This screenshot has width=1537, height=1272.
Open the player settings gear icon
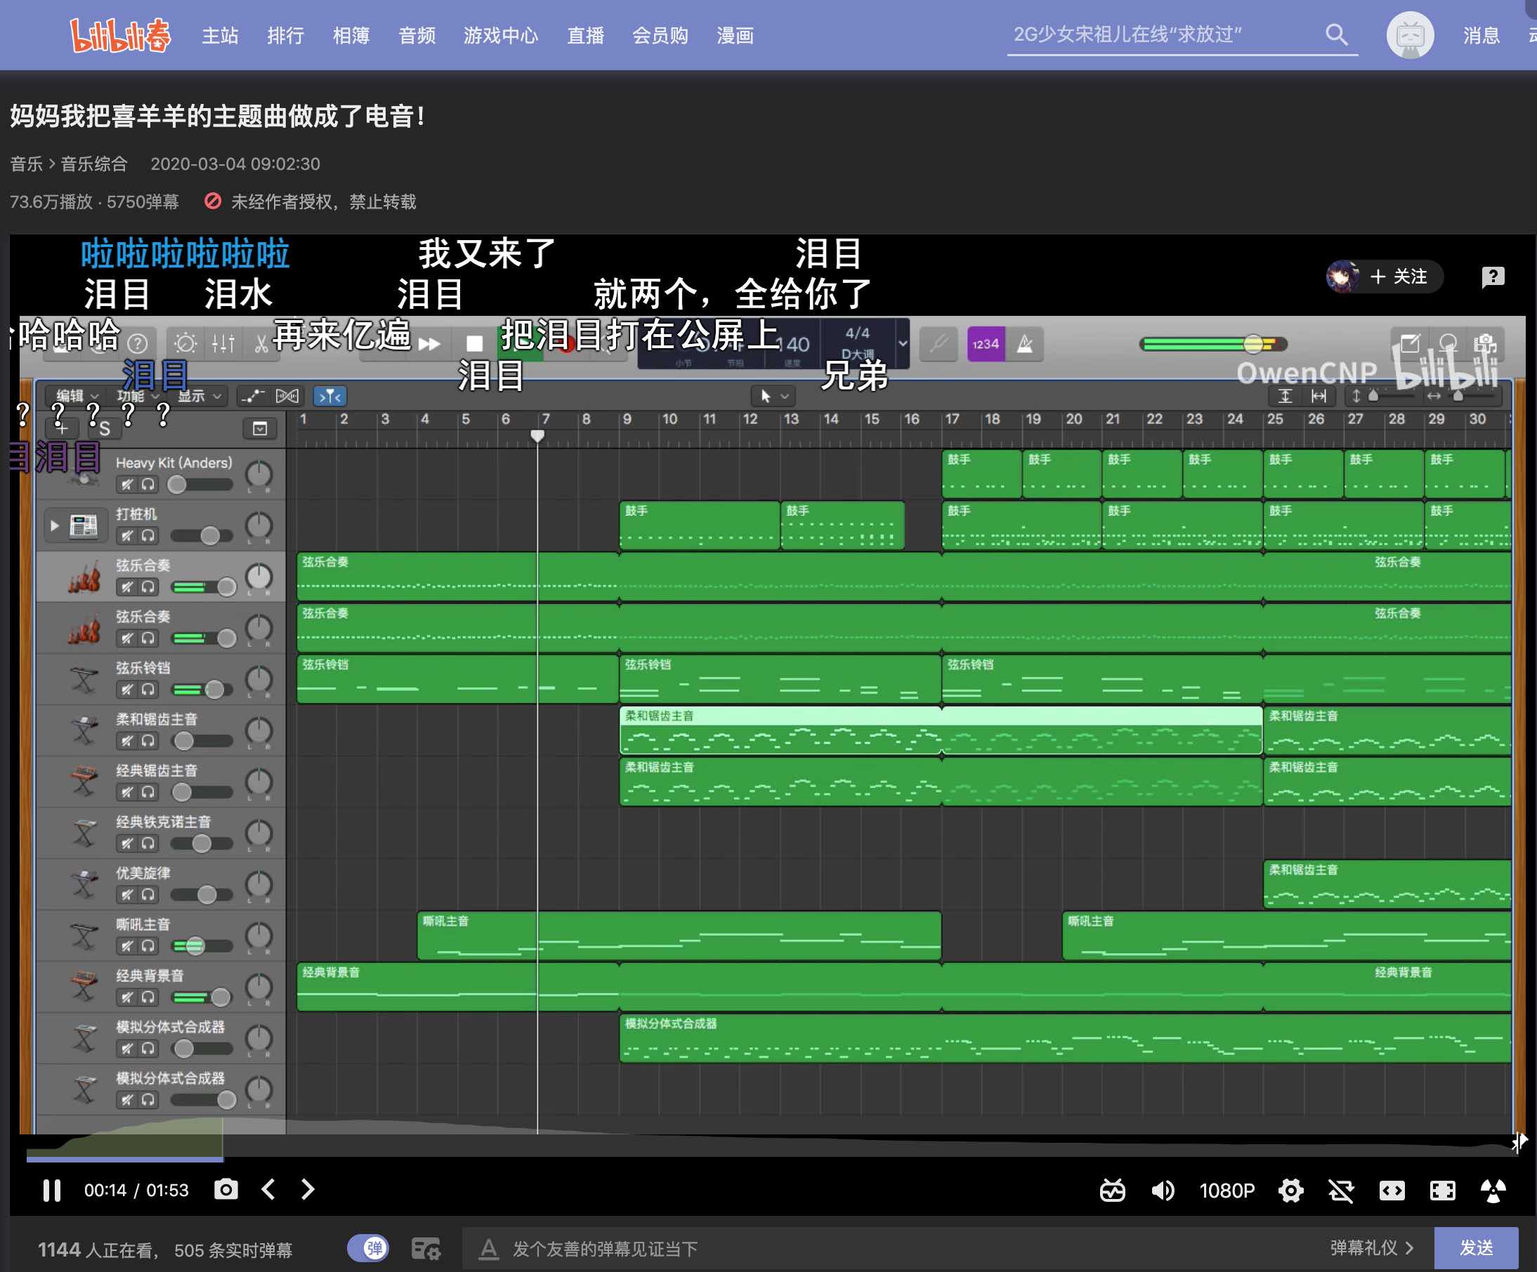click(x=1291, y=1190)
